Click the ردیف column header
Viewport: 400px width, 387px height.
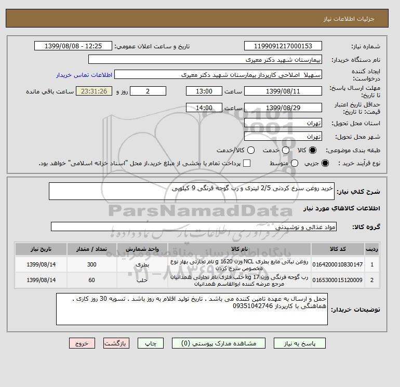(x=372, y=249)
